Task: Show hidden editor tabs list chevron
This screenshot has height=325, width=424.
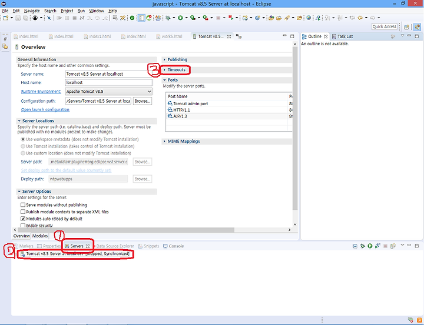Action: point(238,36)
